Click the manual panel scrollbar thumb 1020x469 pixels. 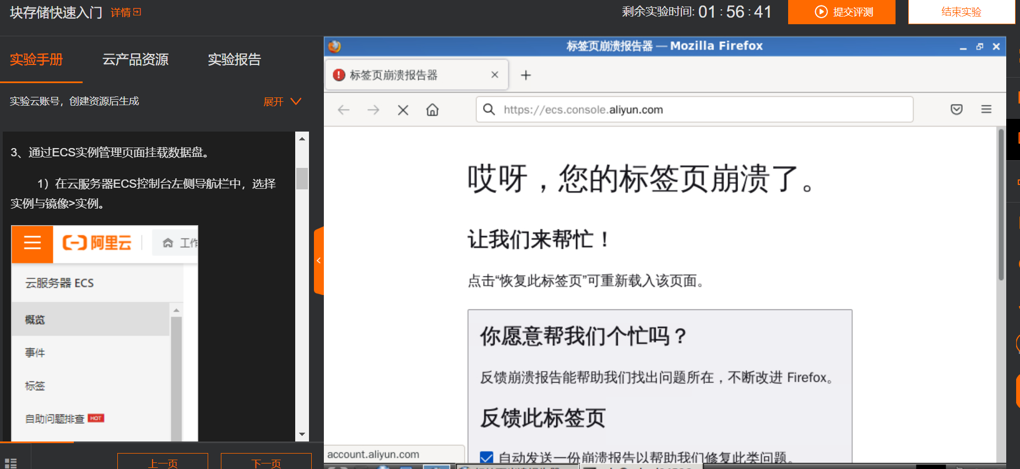pyautogui.click(x=302, y=178)
